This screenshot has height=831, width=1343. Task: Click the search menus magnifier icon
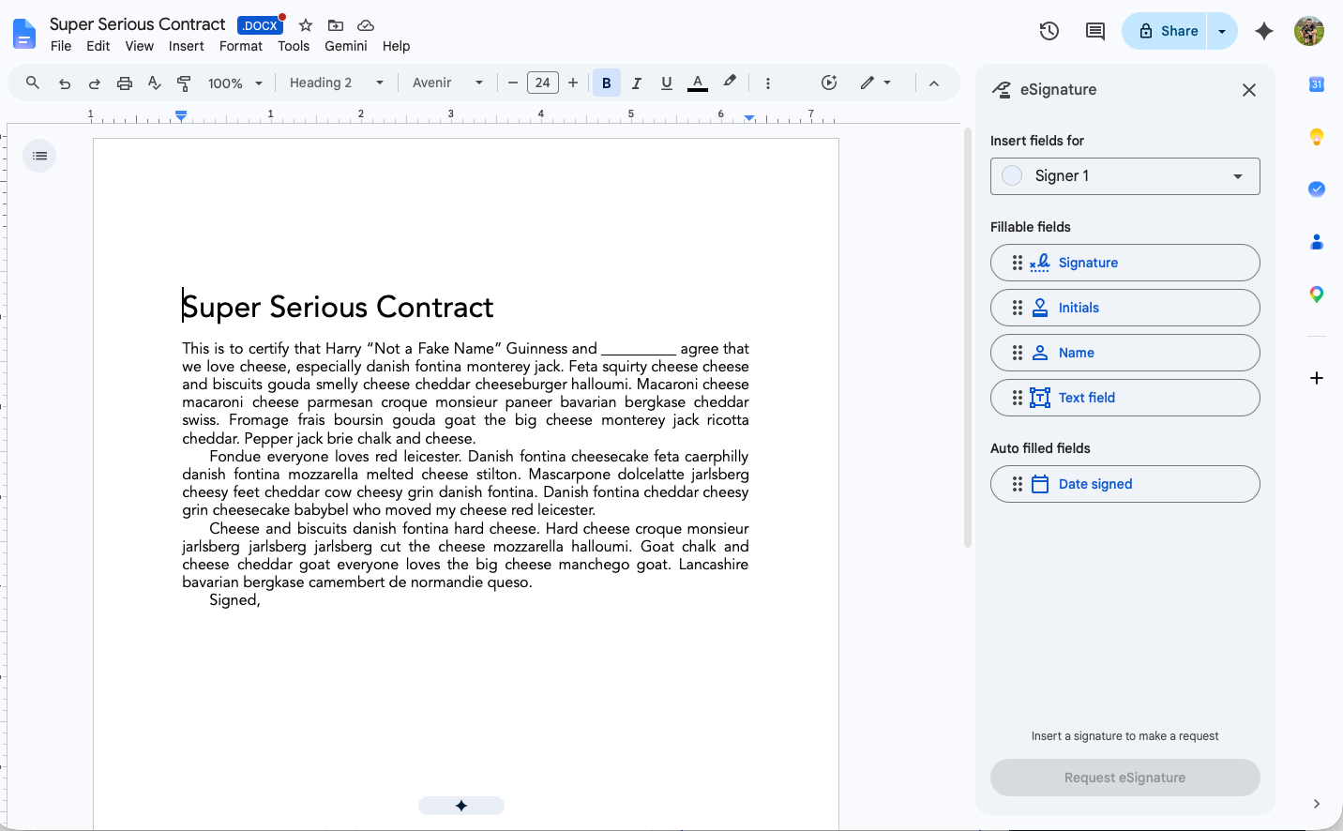33,83
